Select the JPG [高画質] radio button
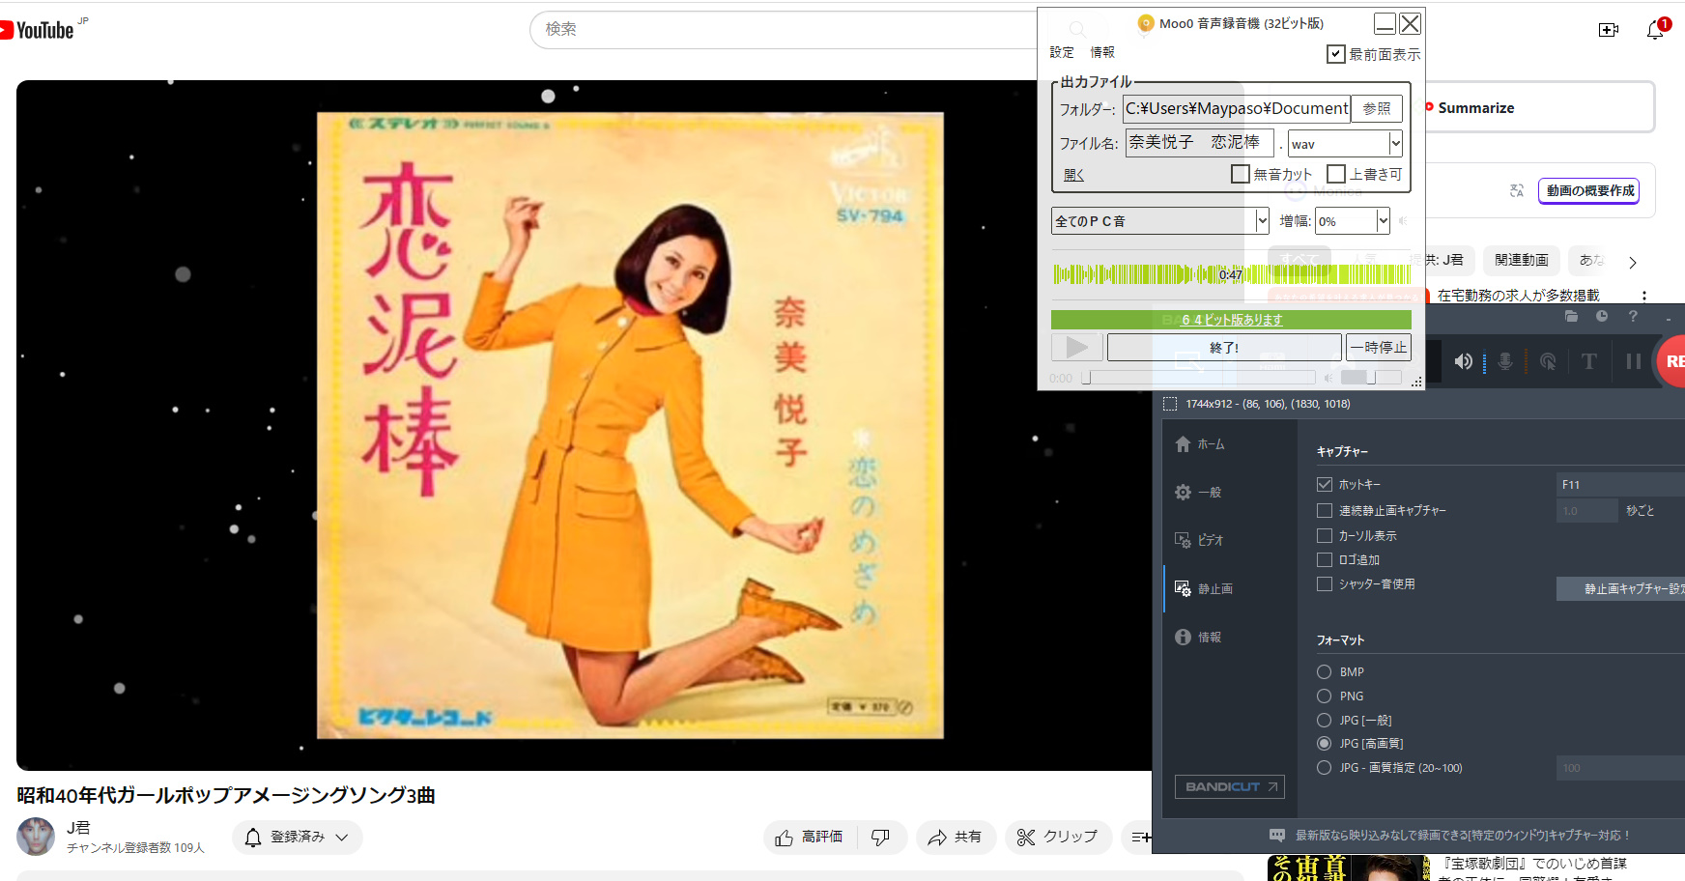The height and width of the screenshot is (881, 1685). (1325, 743)
